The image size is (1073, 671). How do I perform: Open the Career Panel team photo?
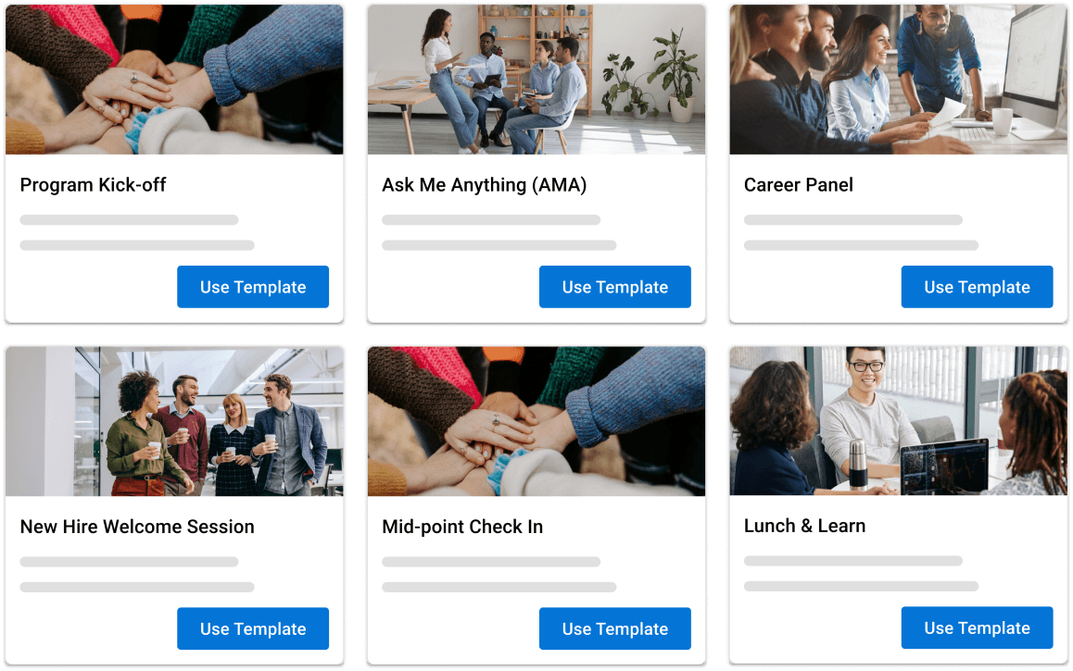pos(899,80)
